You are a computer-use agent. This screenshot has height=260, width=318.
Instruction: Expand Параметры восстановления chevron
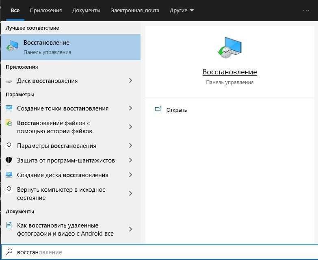click(x=131, y=145)
